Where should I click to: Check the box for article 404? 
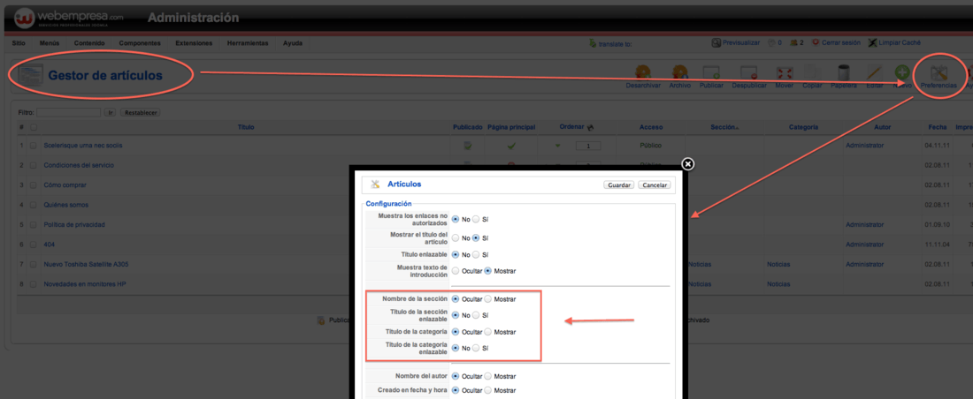pyautogui.click(x=34, y=245)
